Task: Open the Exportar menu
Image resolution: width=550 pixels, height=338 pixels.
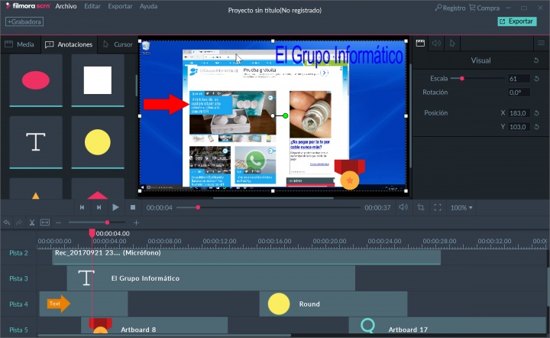Action: 120,6
